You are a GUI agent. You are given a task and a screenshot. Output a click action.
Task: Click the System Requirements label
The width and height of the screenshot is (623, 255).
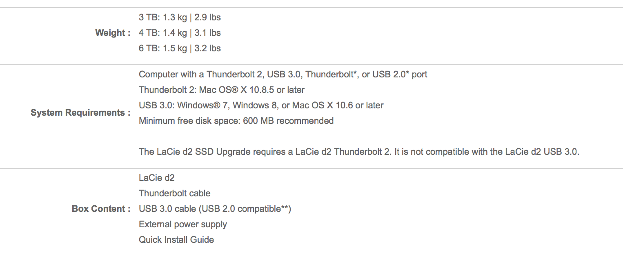coord(80,113)
